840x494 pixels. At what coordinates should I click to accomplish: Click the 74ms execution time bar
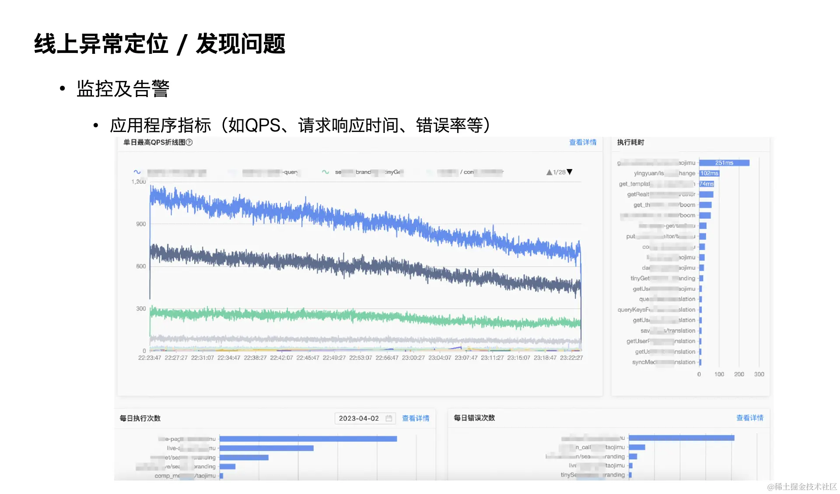[707, 184]
